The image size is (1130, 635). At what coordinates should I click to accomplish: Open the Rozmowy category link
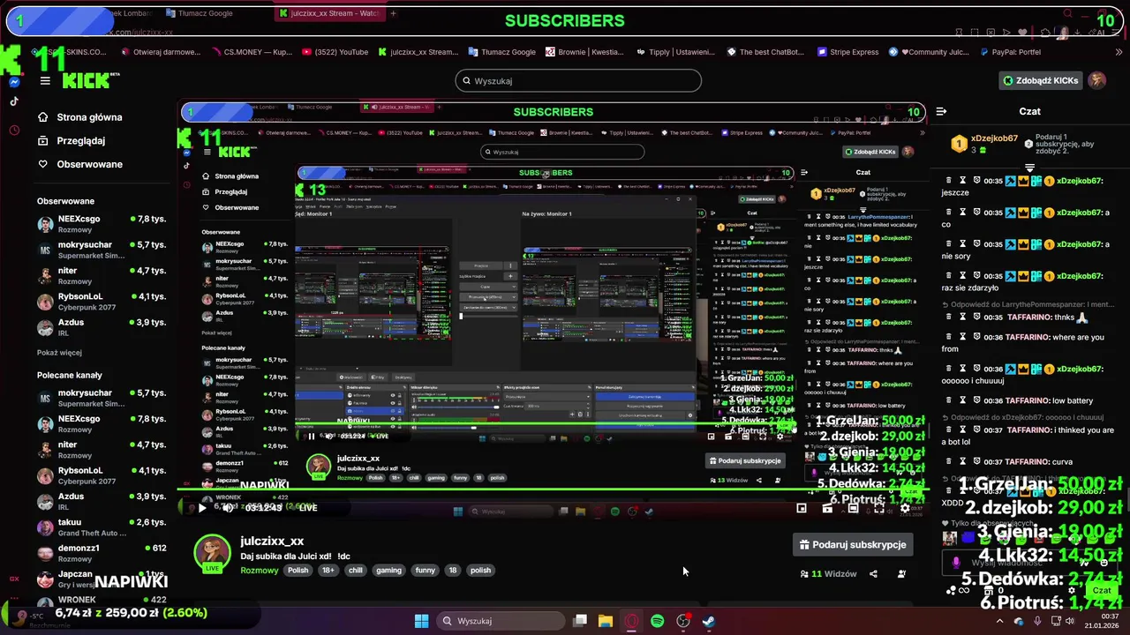(x=260, y=570)
